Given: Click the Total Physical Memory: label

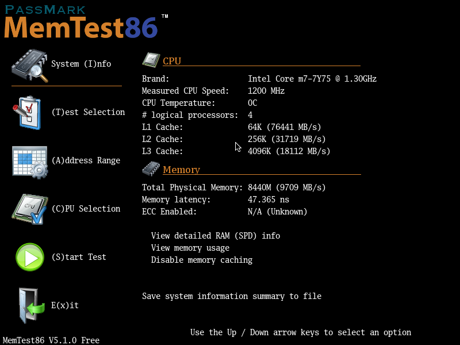Looking at the screenshot, I should tap(193, 187).
